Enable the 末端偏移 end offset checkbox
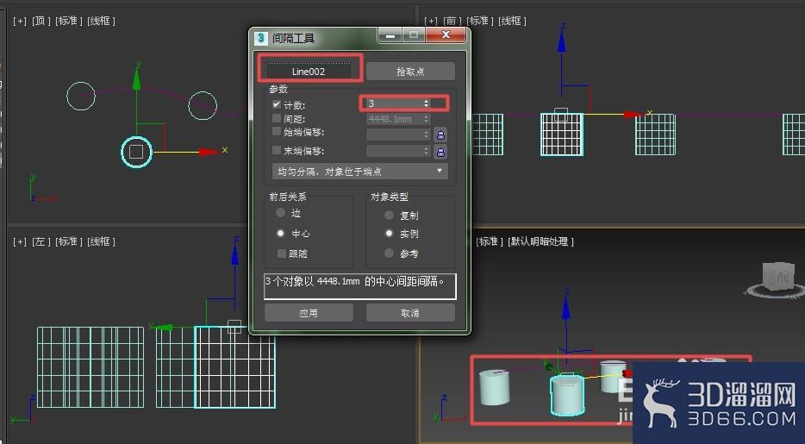This screenshot has width=805, height=444. click(x=277, y=150)
